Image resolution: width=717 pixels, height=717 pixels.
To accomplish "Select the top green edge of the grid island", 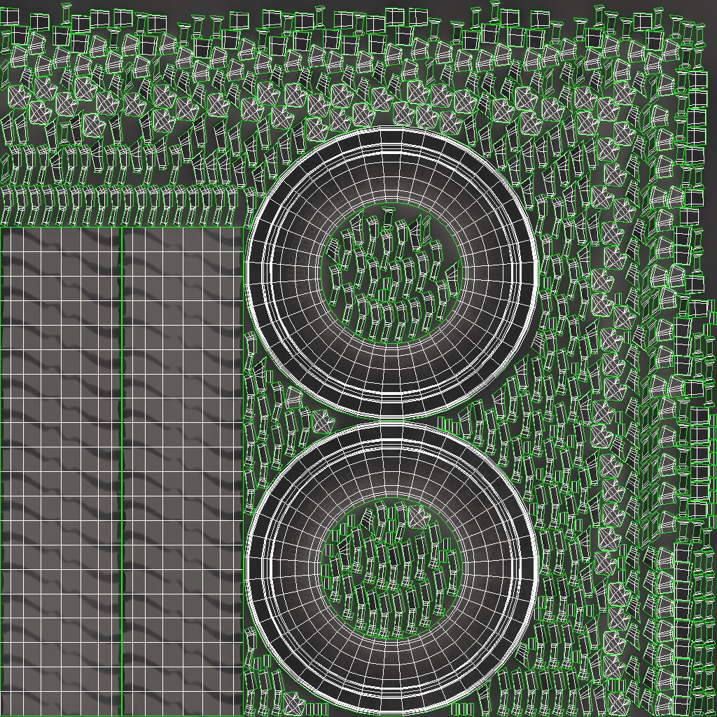I will click(122, 228).
